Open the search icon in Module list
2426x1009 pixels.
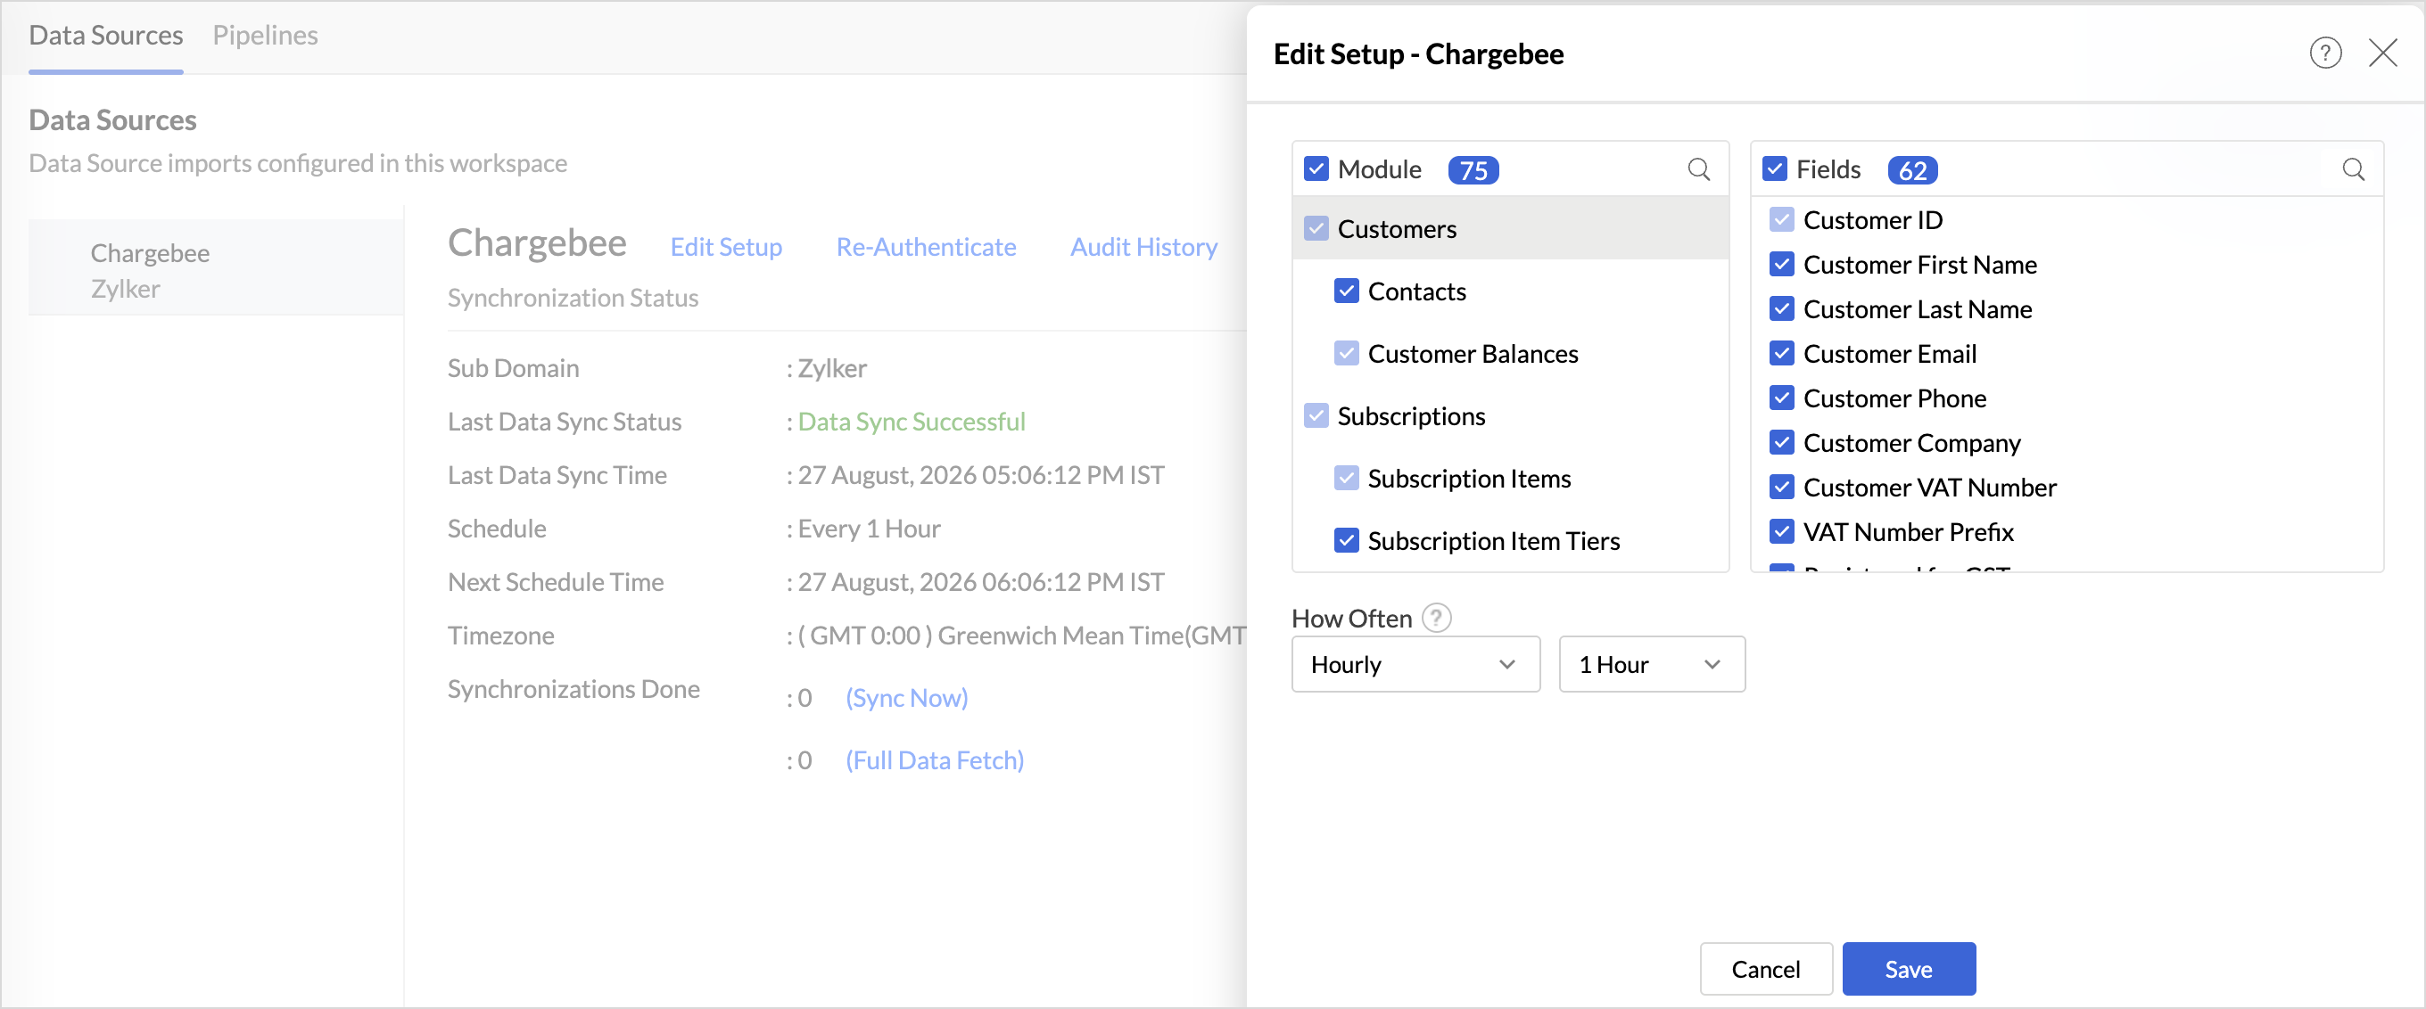[x=1698, y=169]
